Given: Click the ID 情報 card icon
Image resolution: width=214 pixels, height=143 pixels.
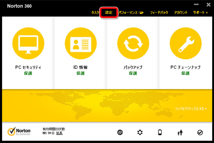Looking at the screenshot, I should coord(81,43).
